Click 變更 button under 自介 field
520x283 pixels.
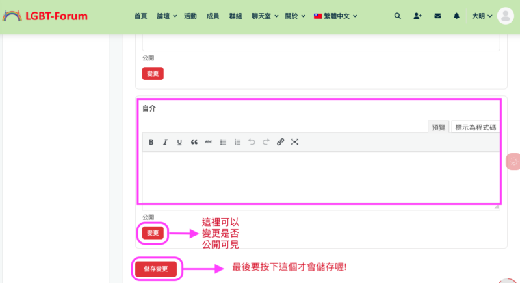click(153, 232)
